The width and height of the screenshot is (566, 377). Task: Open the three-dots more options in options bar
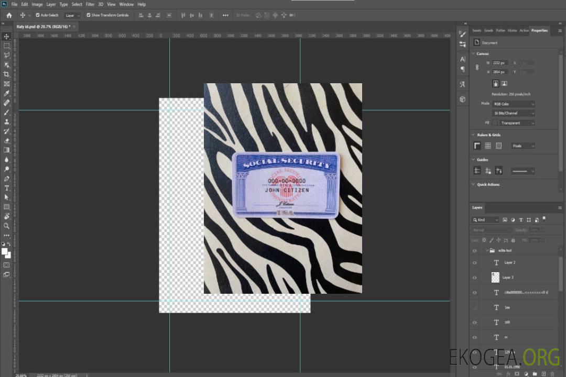click(225, 15)
